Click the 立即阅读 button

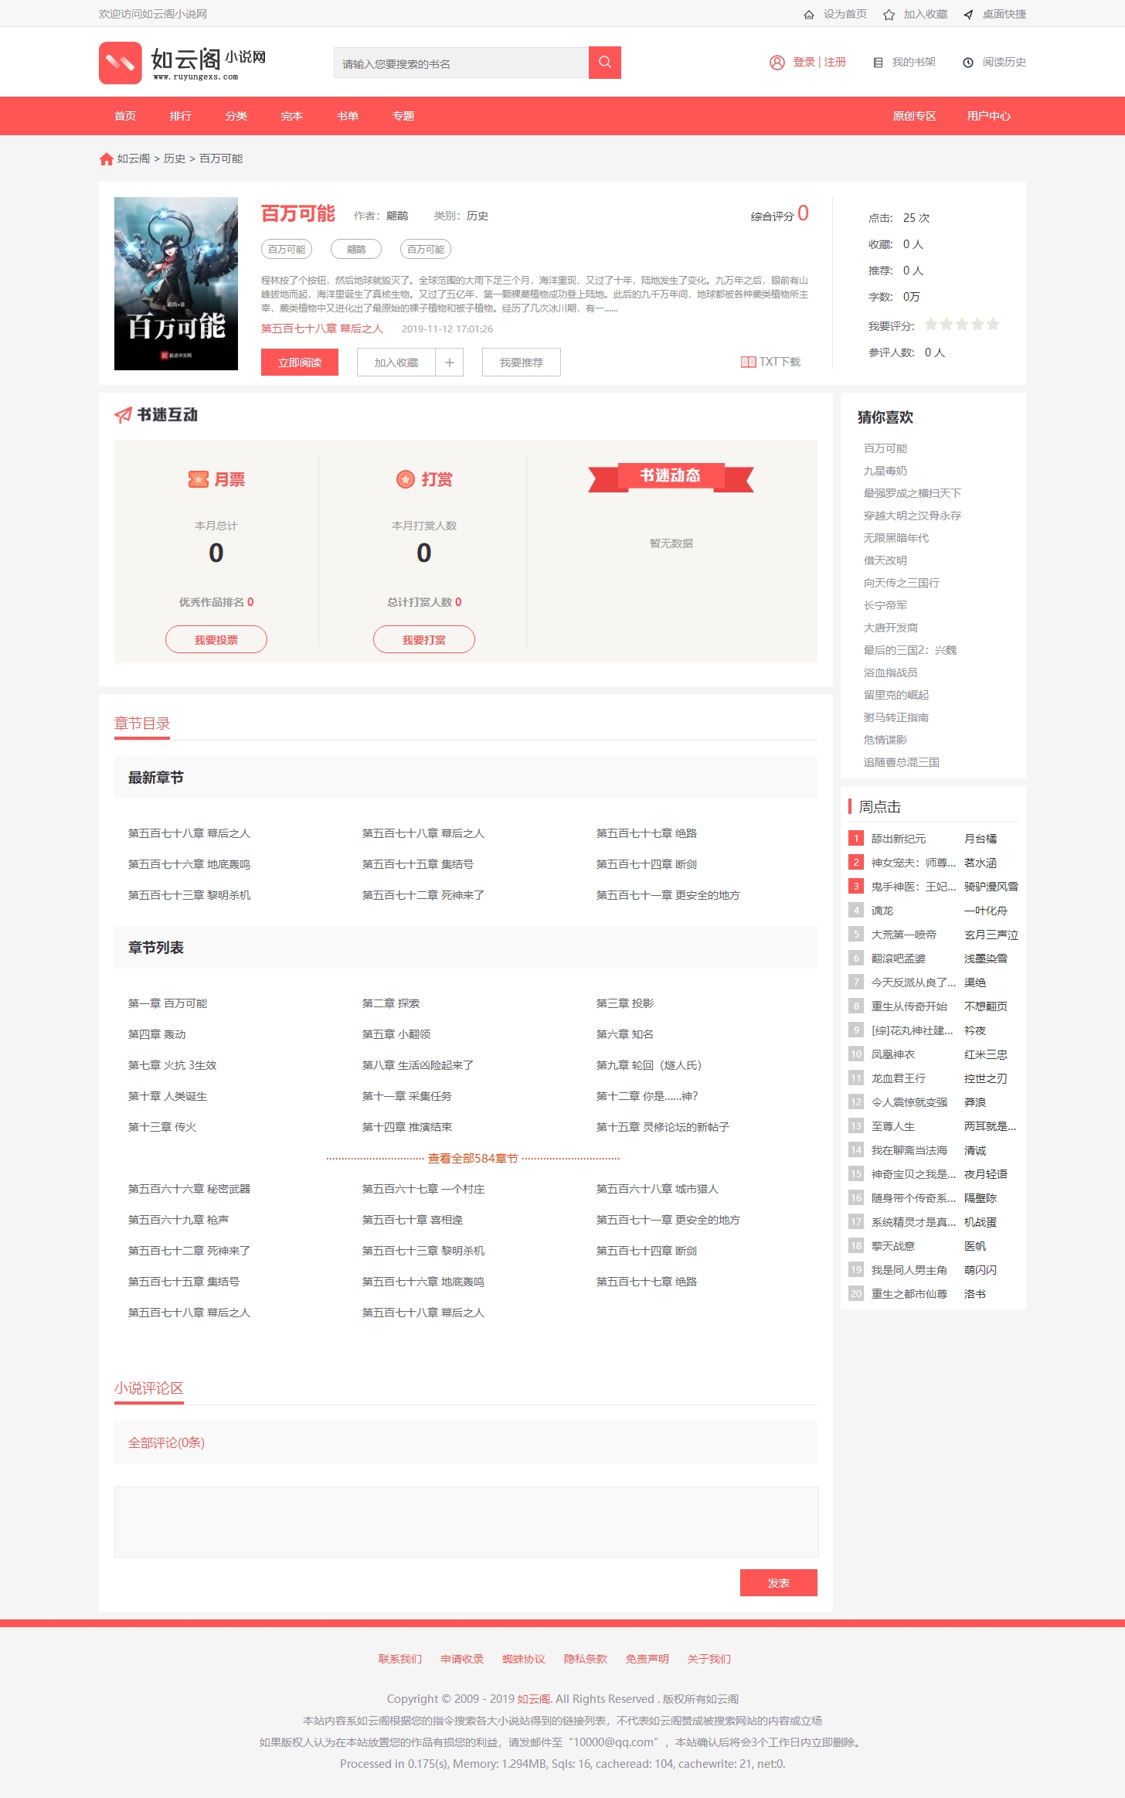click(x=300, y=363)
